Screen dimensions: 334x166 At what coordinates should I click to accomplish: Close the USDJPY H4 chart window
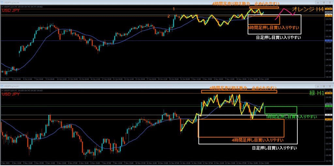pyautogui.click(x=329, y=2)
